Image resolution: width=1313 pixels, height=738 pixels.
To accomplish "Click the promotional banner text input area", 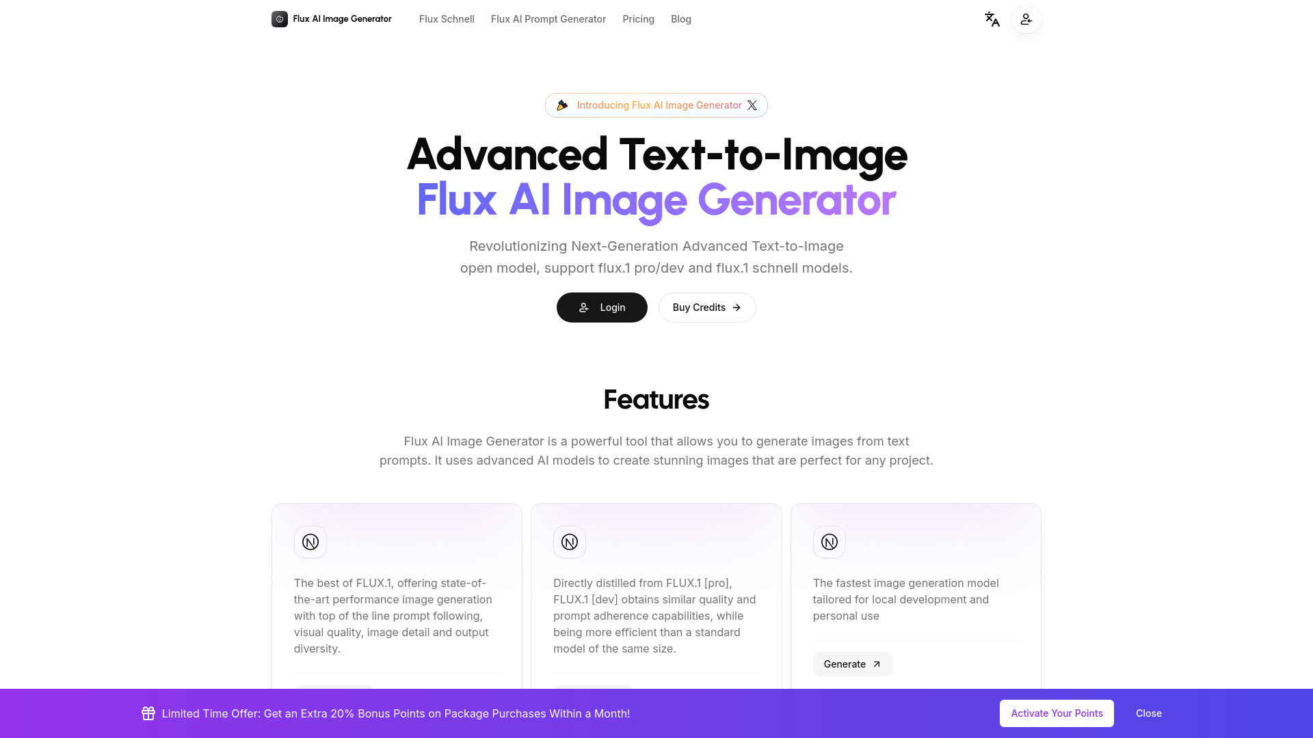I will (x=396, y=713).
